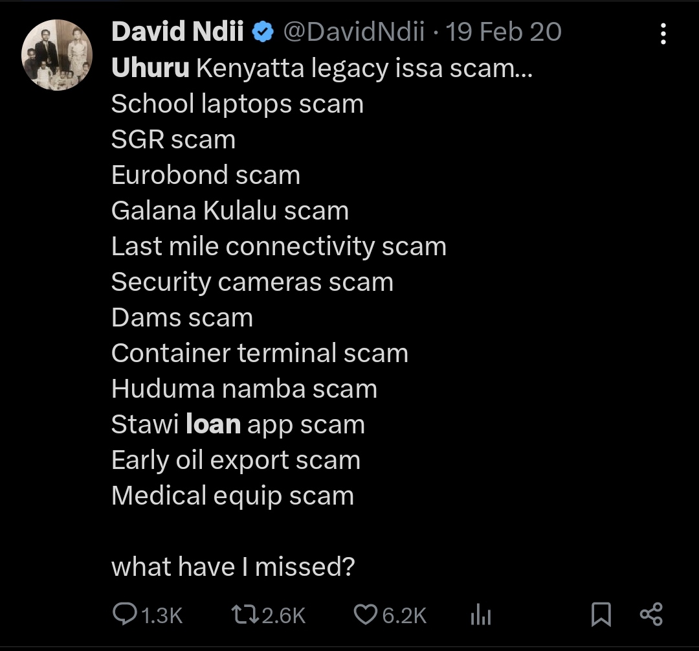Click the 19 Feb 20 timestamp
699x651 pixels.
tap(504, 32)
